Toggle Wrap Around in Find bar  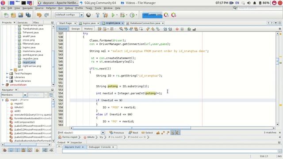click(x=178, y=132)
